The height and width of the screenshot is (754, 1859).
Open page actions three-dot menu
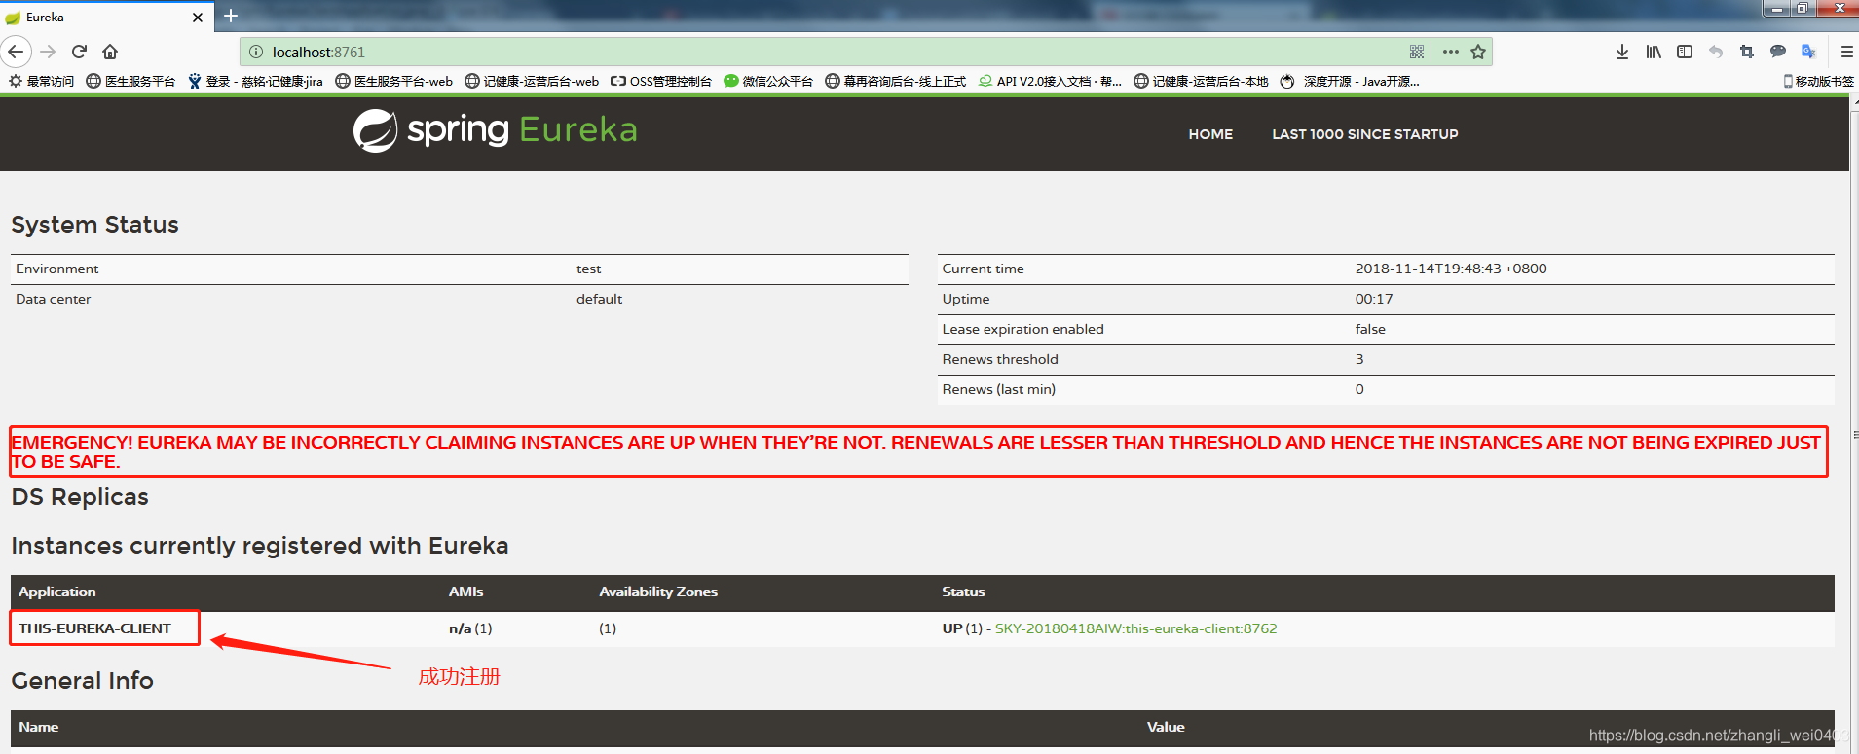click(x=1450, y=52)
